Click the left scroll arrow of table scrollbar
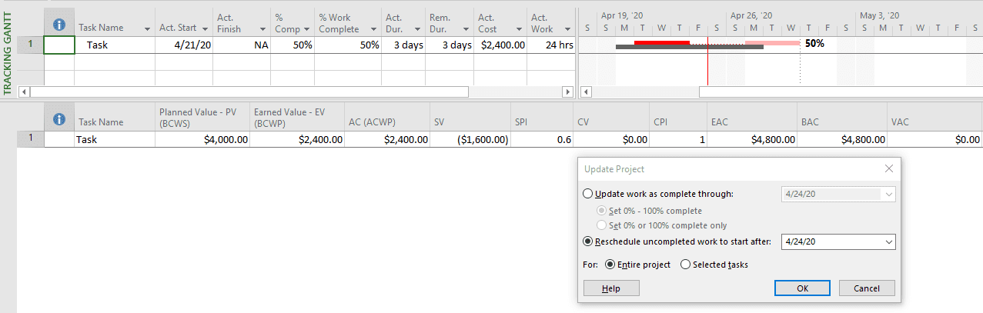983x313 pixels. (23, 92)
